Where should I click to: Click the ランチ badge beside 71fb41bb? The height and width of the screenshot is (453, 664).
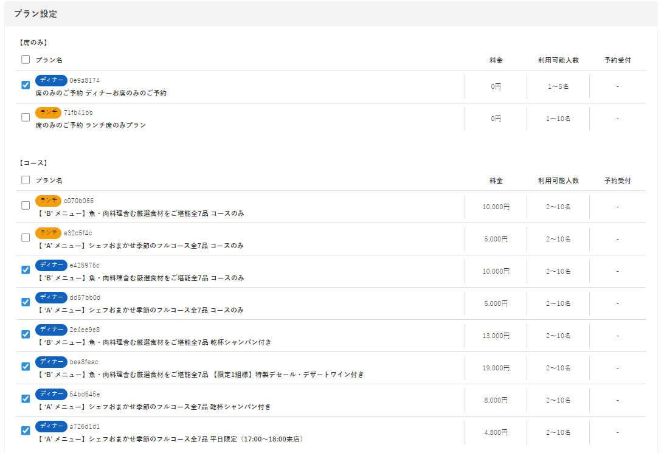pos(48,112)
